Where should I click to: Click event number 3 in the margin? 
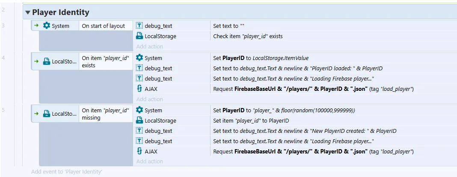3,25
